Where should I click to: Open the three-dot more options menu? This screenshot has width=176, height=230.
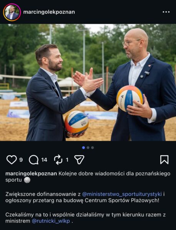click(166, 12)
